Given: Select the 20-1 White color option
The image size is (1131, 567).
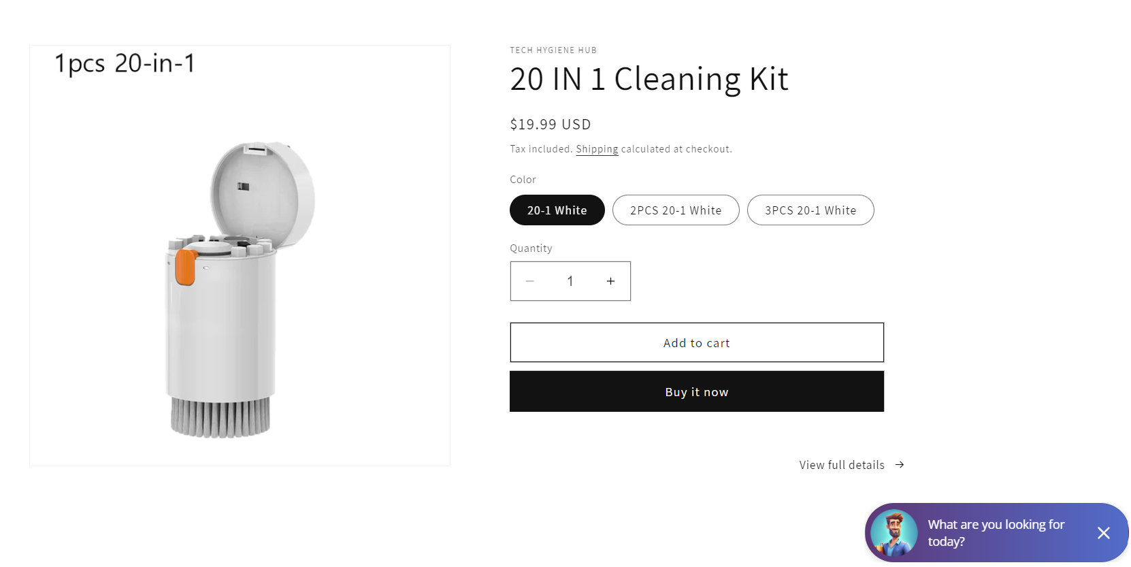Looking at the screenshot, I should [x=557, y=210].
